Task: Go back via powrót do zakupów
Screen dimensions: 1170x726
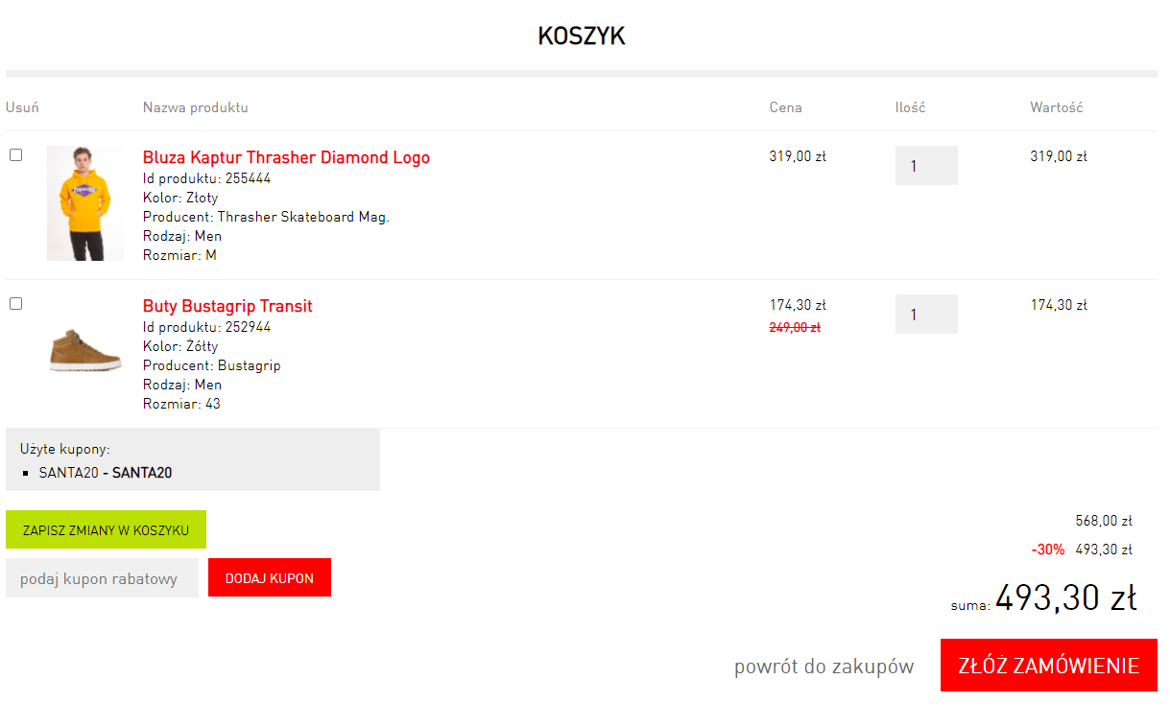Action: pyautogui.click(x=824, y=667)
